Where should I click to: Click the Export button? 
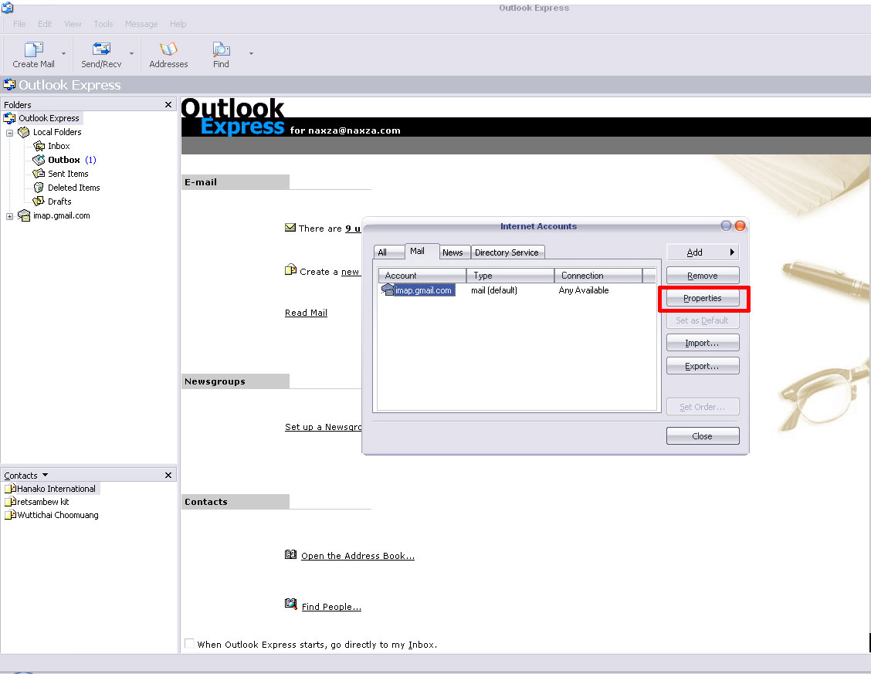[703, 366]
